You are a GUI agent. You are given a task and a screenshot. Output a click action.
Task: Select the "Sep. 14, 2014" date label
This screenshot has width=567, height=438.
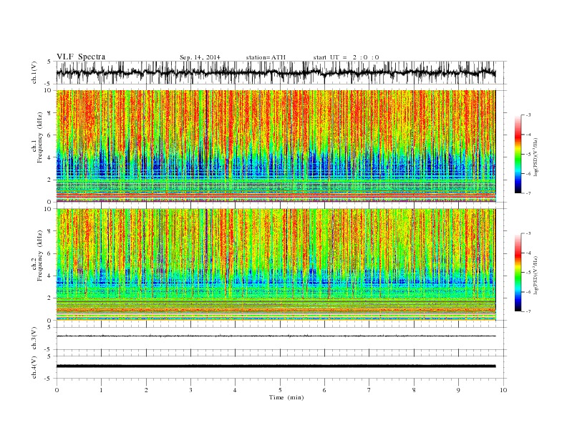coord(200,57)
